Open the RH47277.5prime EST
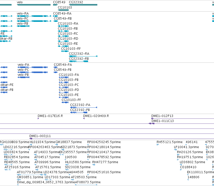Viewport: 214px width, 186px height. 94,165
